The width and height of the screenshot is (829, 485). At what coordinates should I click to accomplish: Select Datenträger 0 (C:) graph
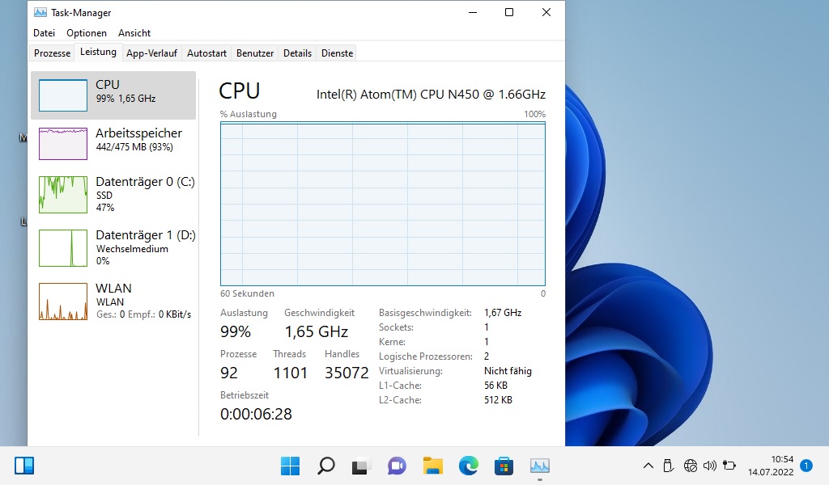coord(63,194)
